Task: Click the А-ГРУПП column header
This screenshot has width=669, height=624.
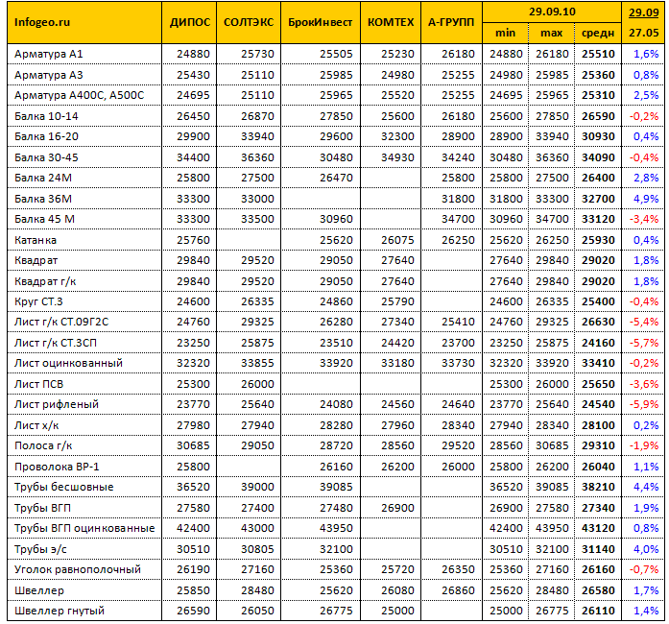Action: click(x=451, y=22)
